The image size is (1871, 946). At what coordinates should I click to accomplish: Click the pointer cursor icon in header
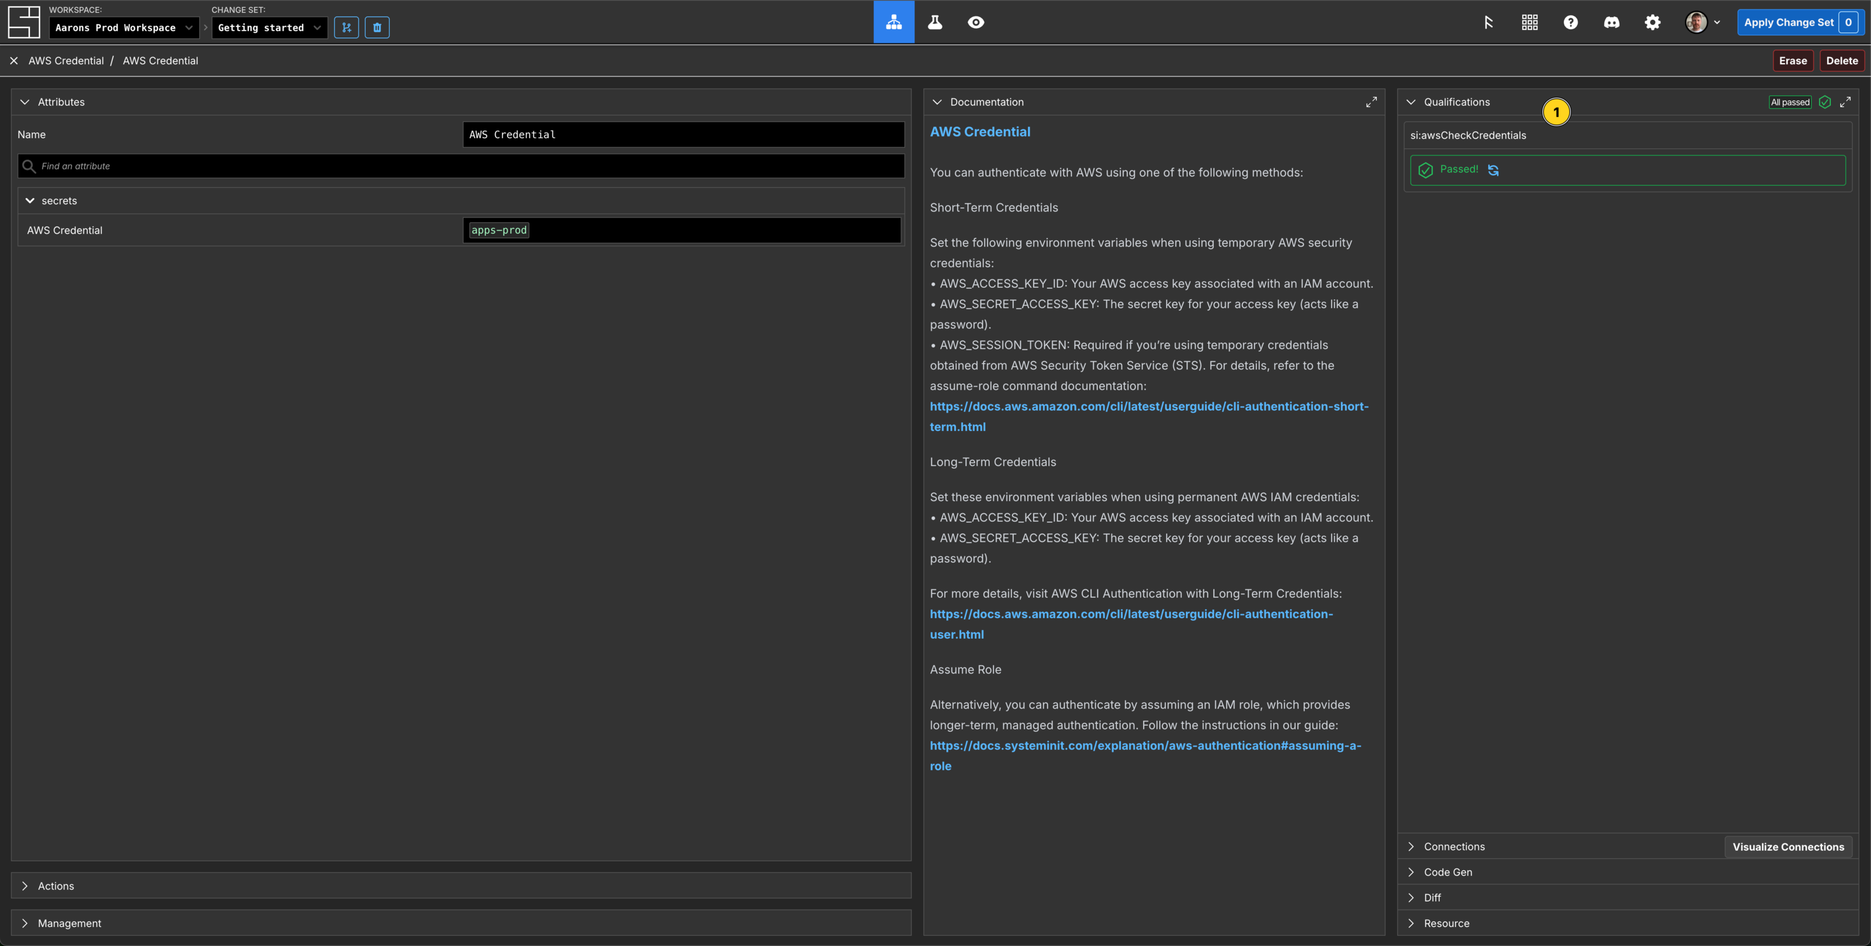tap(1488, 22)
